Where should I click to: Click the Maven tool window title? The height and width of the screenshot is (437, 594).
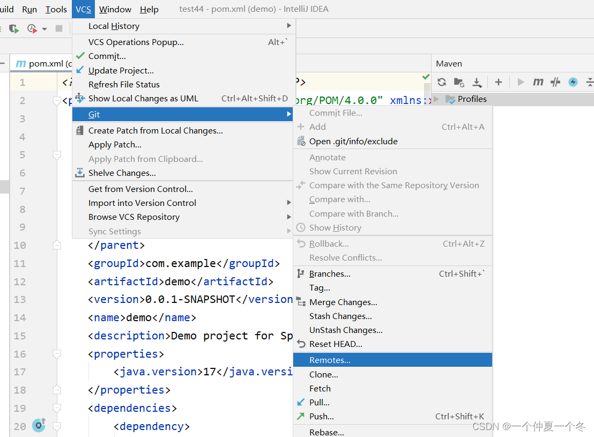point(449,64)
